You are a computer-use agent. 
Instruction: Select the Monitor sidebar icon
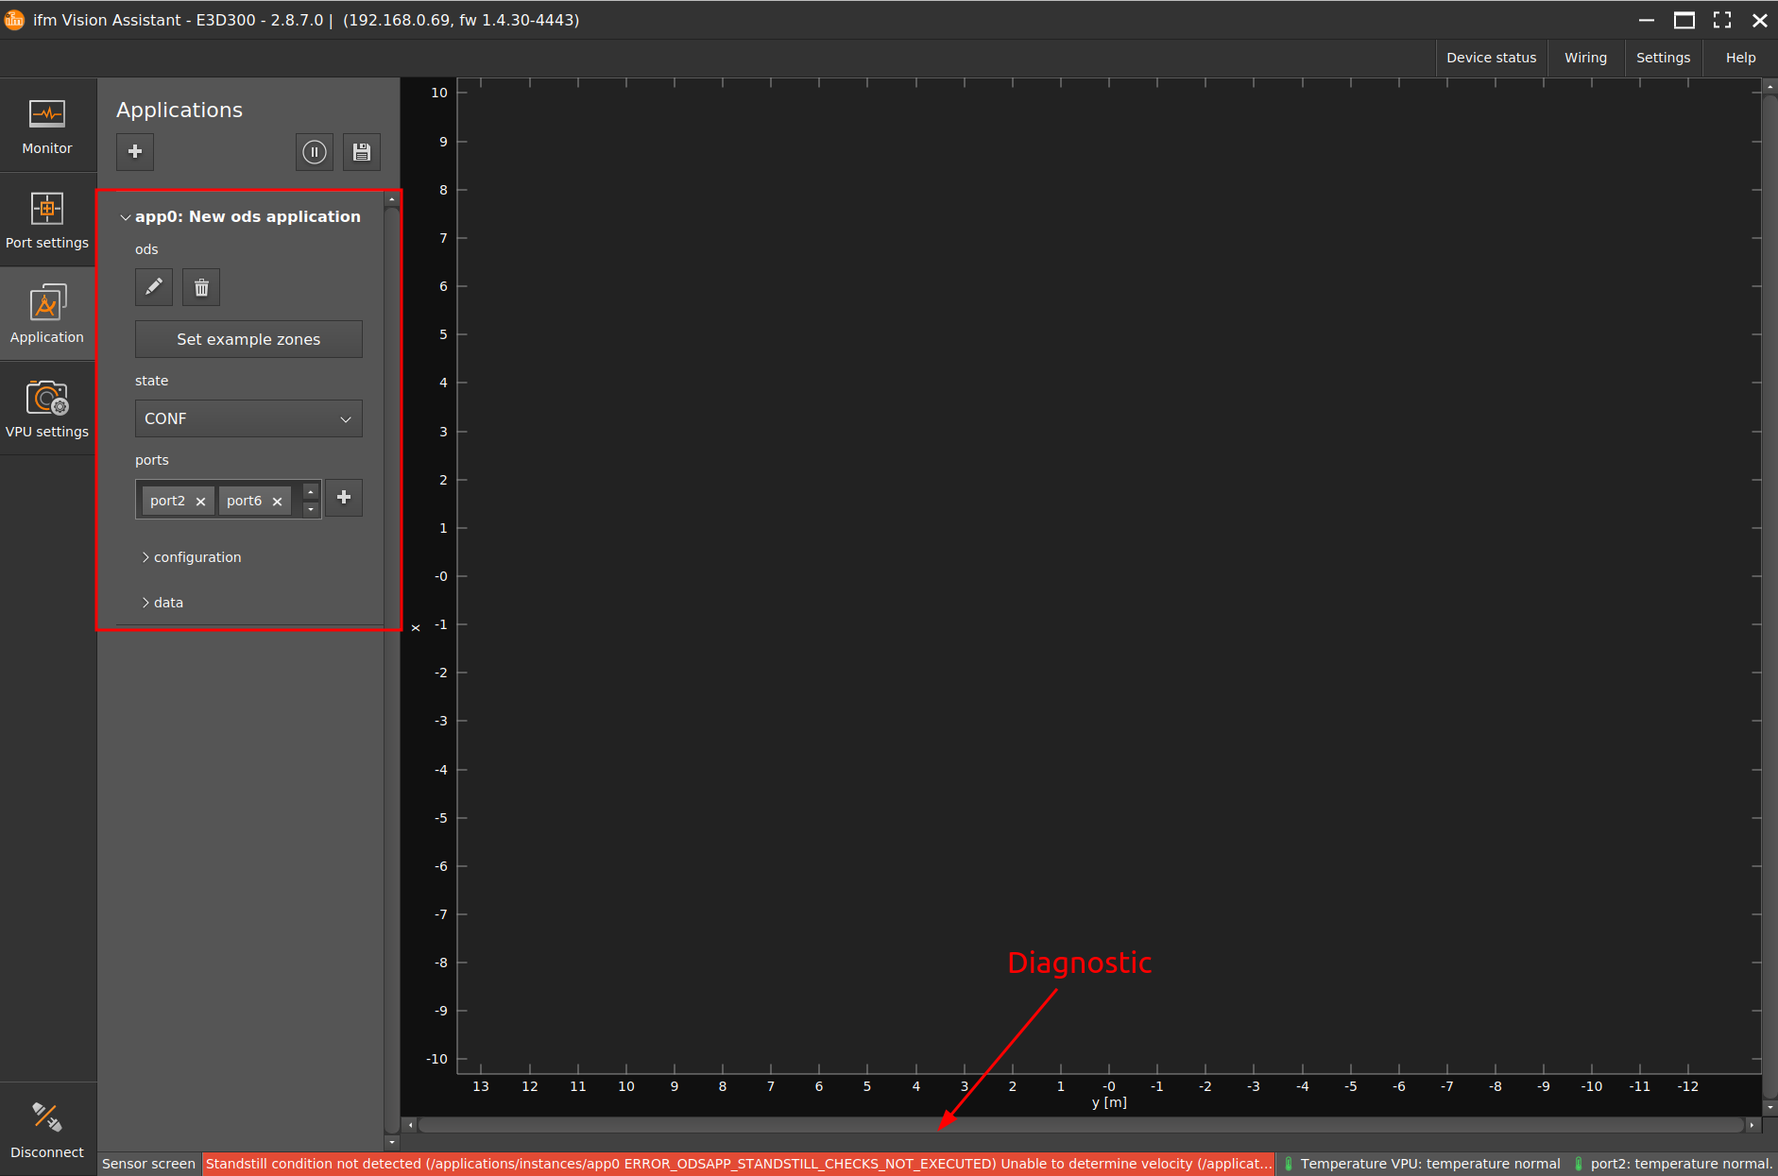click(47, 126)
